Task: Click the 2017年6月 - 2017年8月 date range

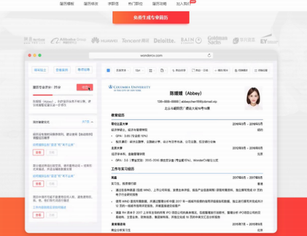Action: [x=247, y=178]
